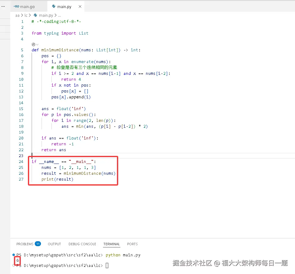
Task: Click the Python file icon on main.py tab
Action: [54, 6]
